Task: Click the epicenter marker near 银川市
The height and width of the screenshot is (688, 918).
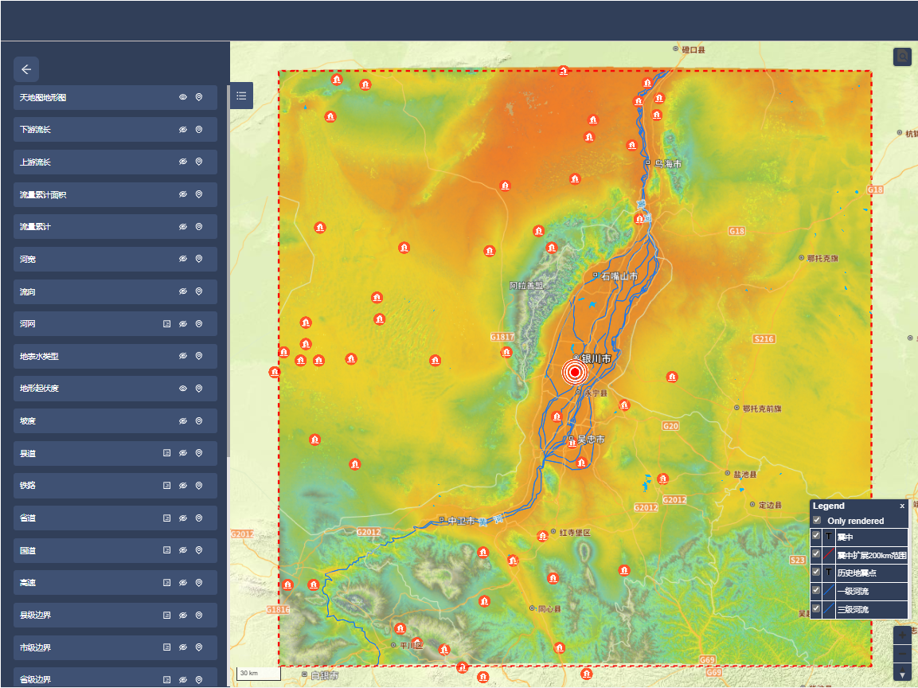Action: [574, 372]
